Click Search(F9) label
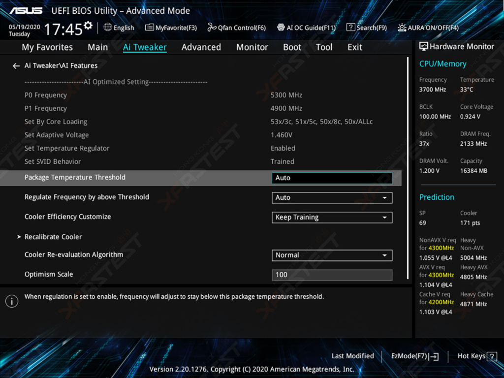Image resolution: width=504 pixels, height=378 pixels. [x=372, y=28]
